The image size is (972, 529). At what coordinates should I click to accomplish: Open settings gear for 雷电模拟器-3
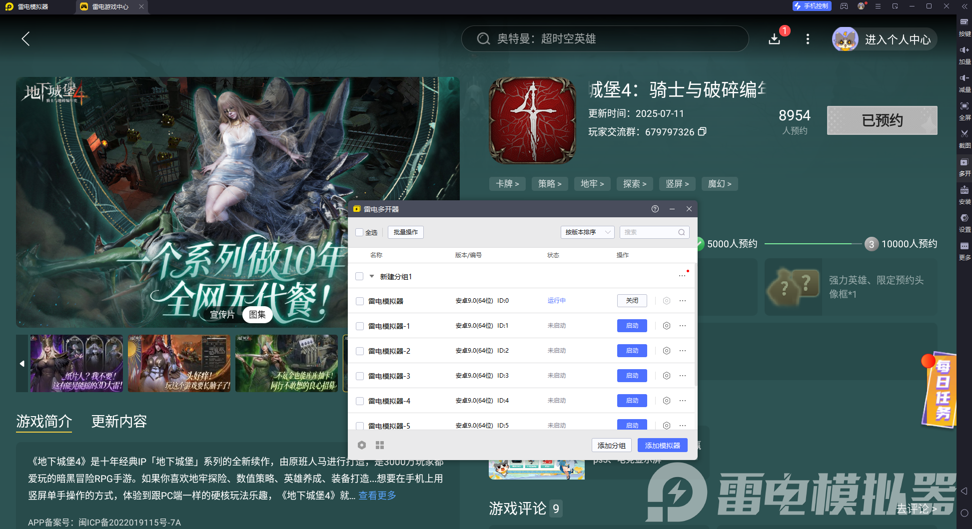[667, 376]
